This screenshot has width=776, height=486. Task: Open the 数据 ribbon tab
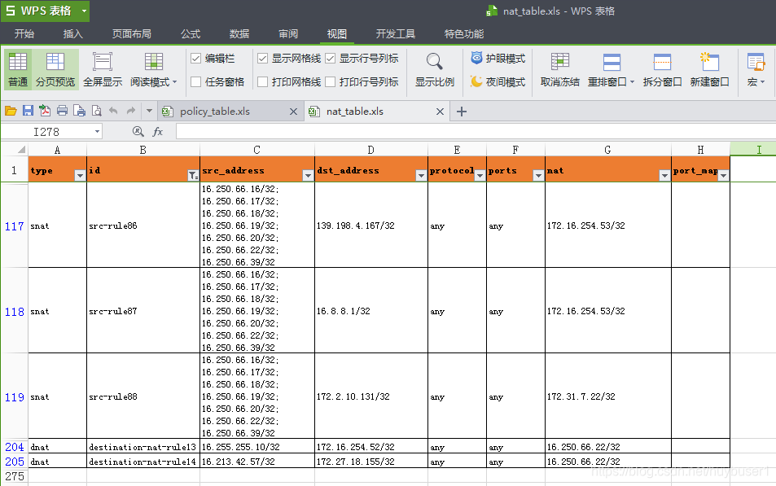pos(239,33)
